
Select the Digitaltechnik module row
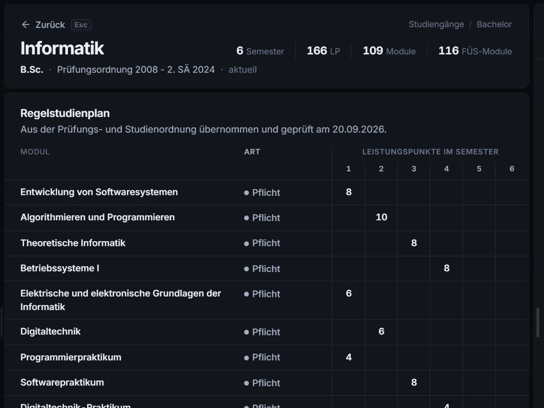point(266,332)
